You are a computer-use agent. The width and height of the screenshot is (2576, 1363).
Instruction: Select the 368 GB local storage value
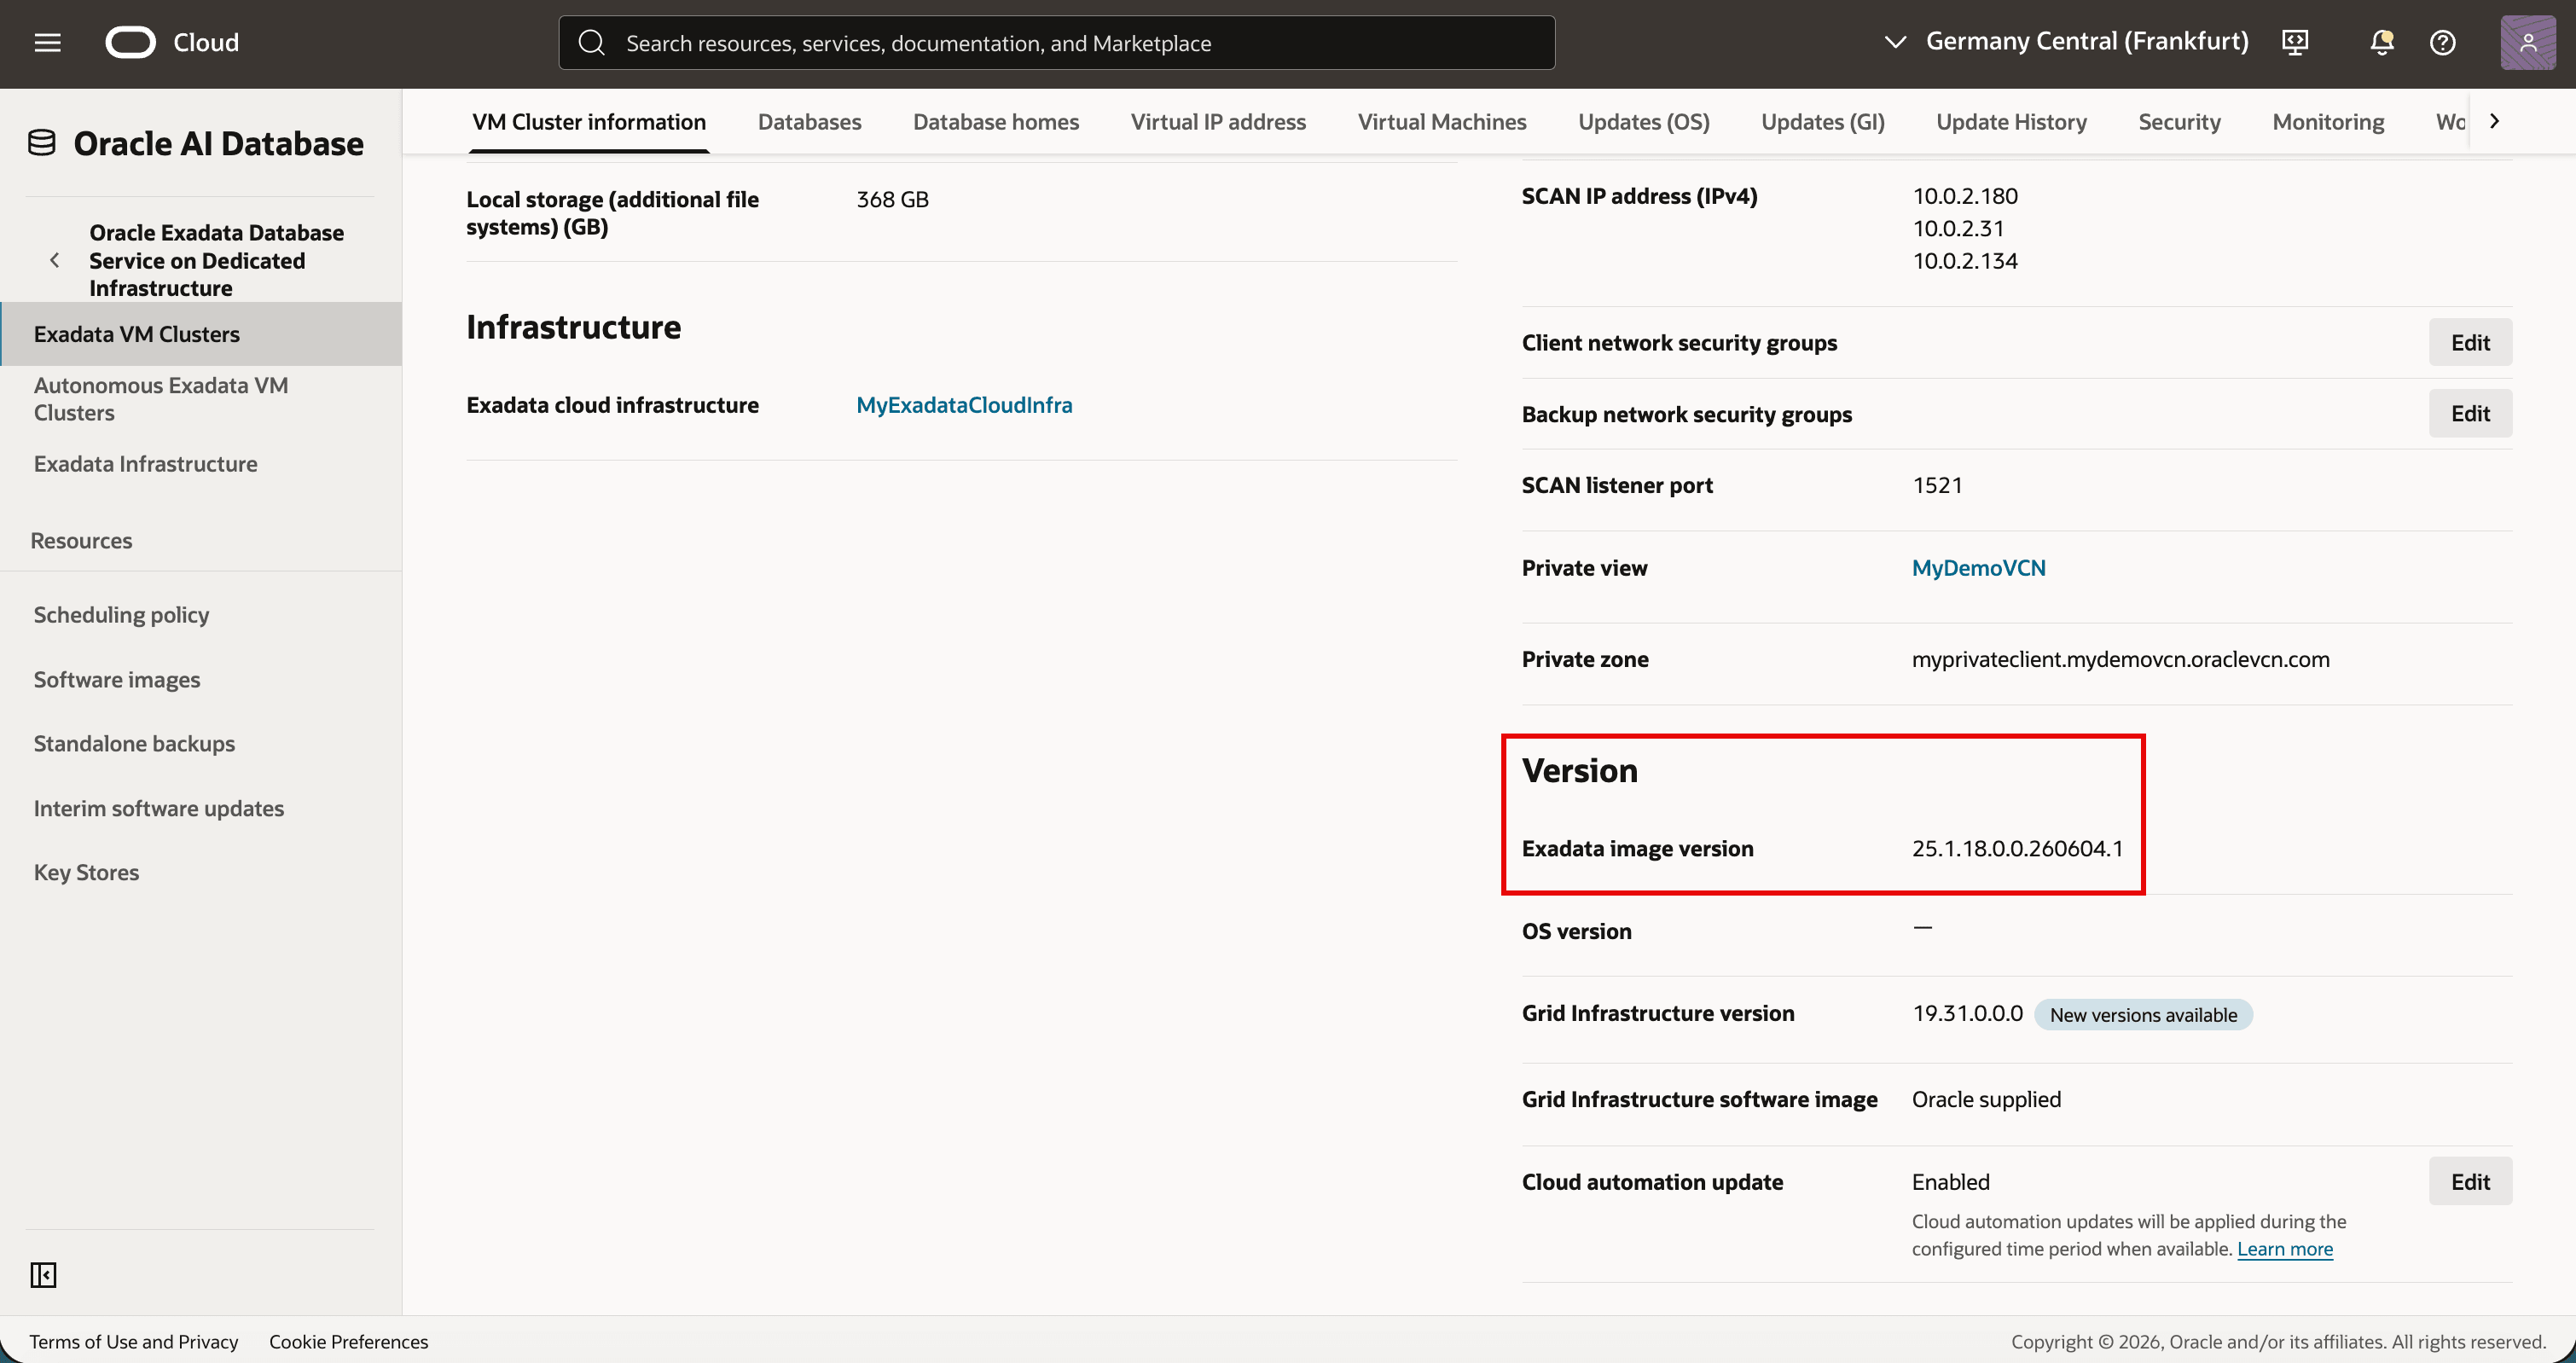click(x=892, y=199)
